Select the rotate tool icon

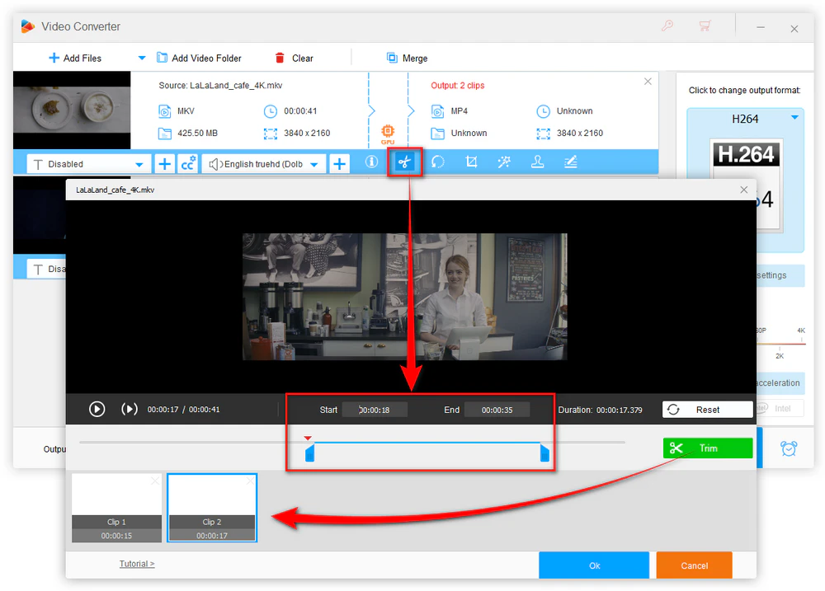tap(438, 162)
